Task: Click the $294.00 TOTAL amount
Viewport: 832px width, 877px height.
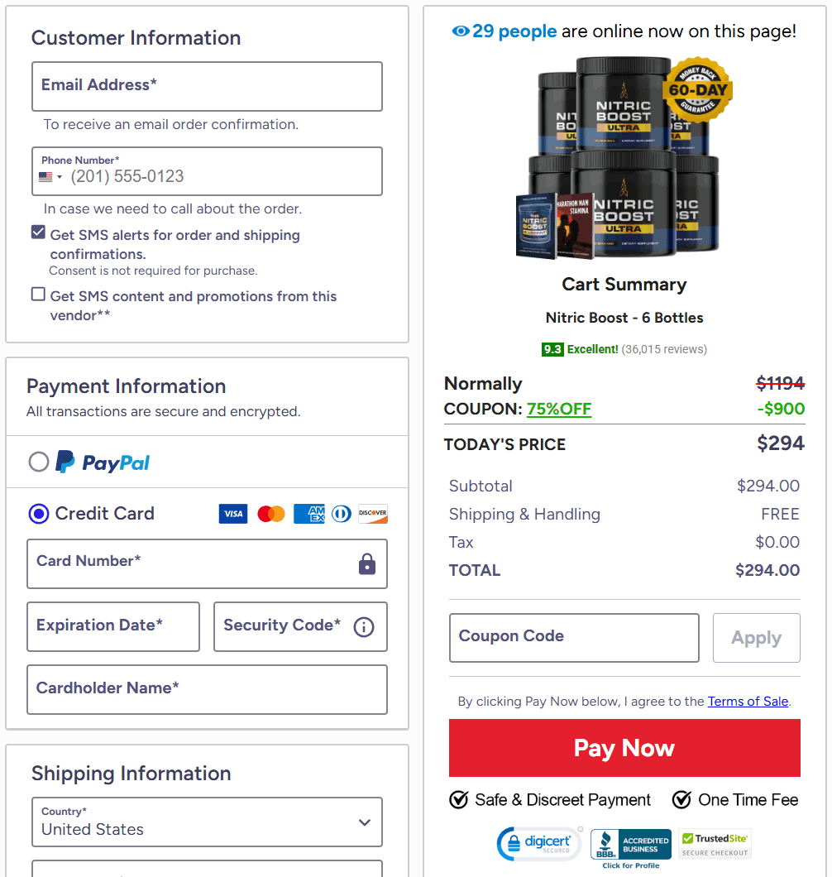Action: 767,570
